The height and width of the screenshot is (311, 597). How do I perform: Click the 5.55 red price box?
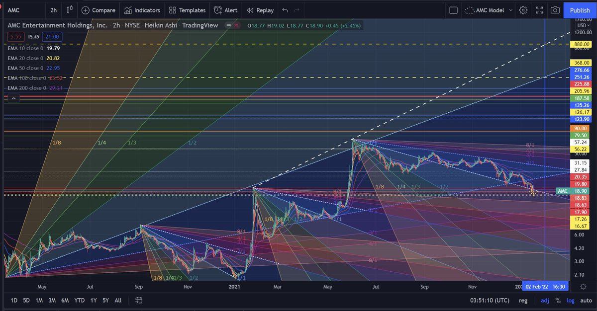click(x=16, y=37)
